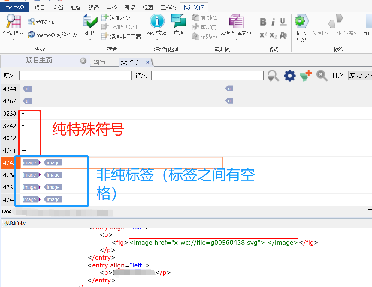This screenshot has height=287, width=372.
Task: Click the 复制(C) copy icon
Action: point(196,18)
